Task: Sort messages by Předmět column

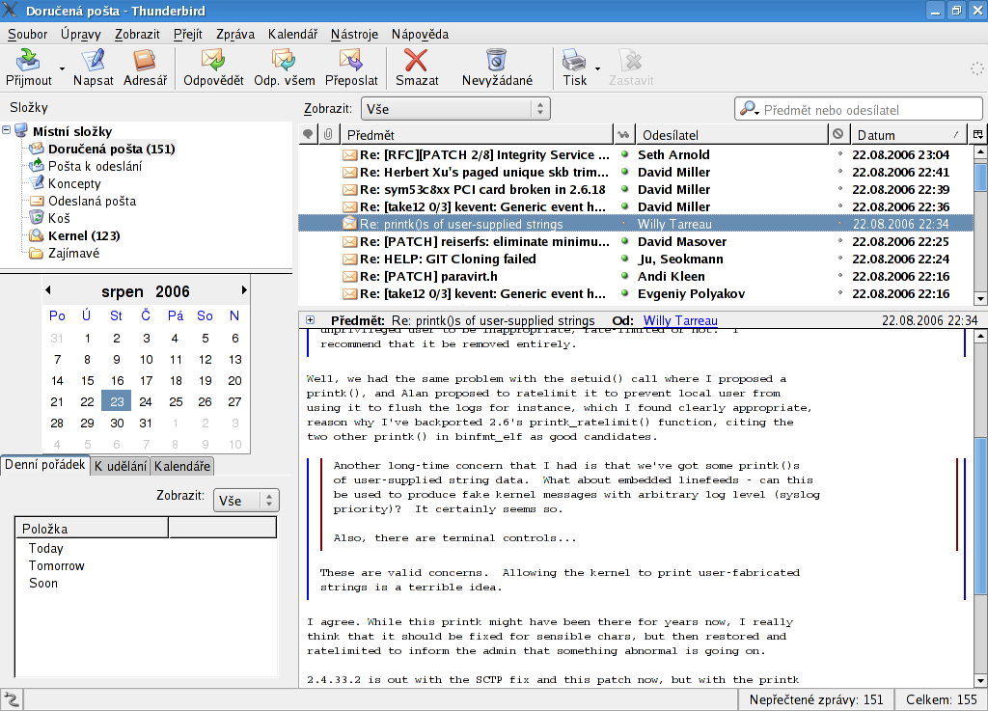Action: click(x=477, y=134)
